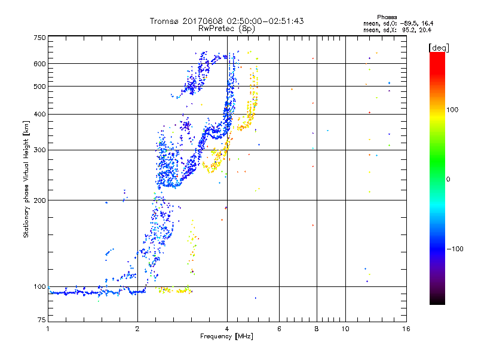Click the "Stationary phase Virtual Height [km]" axis label
The width and height of the screenshot is (478, 358).
(x=26, y=180)
